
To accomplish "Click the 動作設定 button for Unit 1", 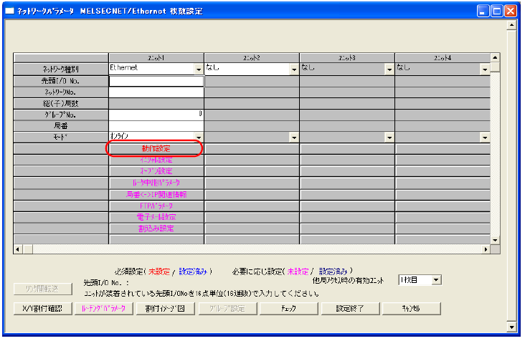I will (156, 148).
